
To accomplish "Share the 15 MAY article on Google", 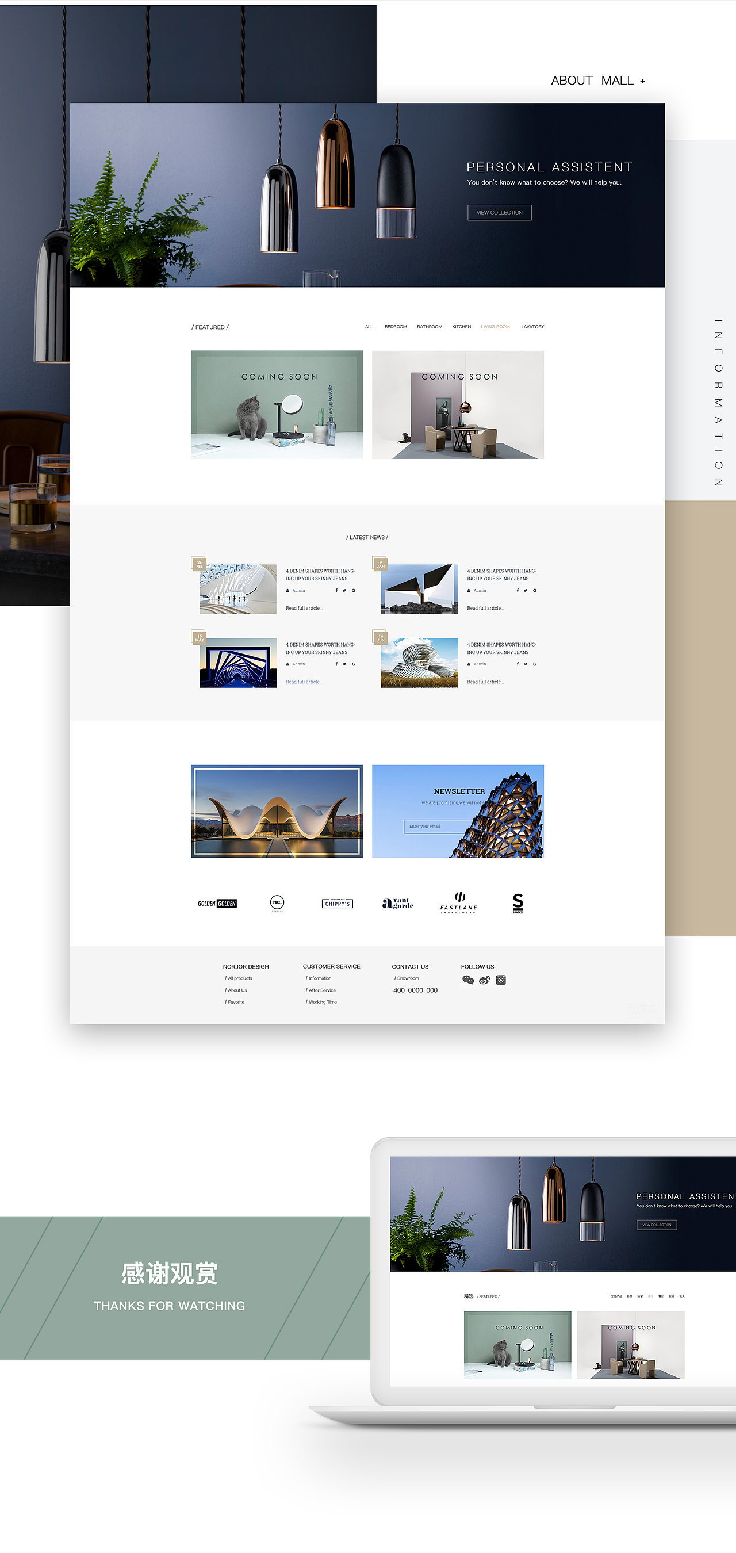I will [353, 664].
